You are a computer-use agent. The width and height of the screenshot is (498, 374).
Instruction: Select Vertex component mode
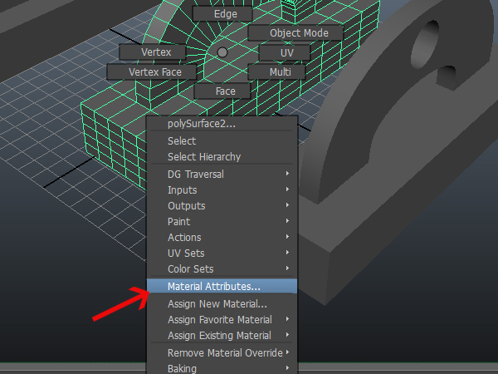click(x=153, y=52)
